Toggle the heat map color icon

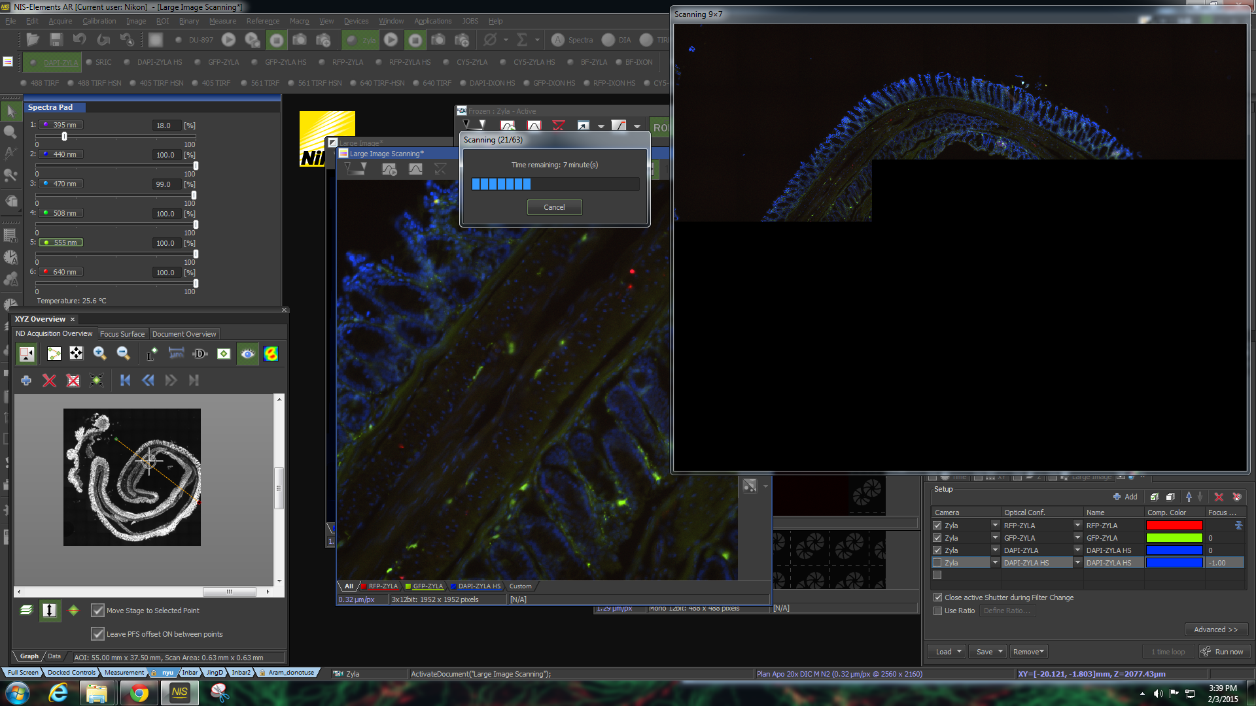(271, 354)
